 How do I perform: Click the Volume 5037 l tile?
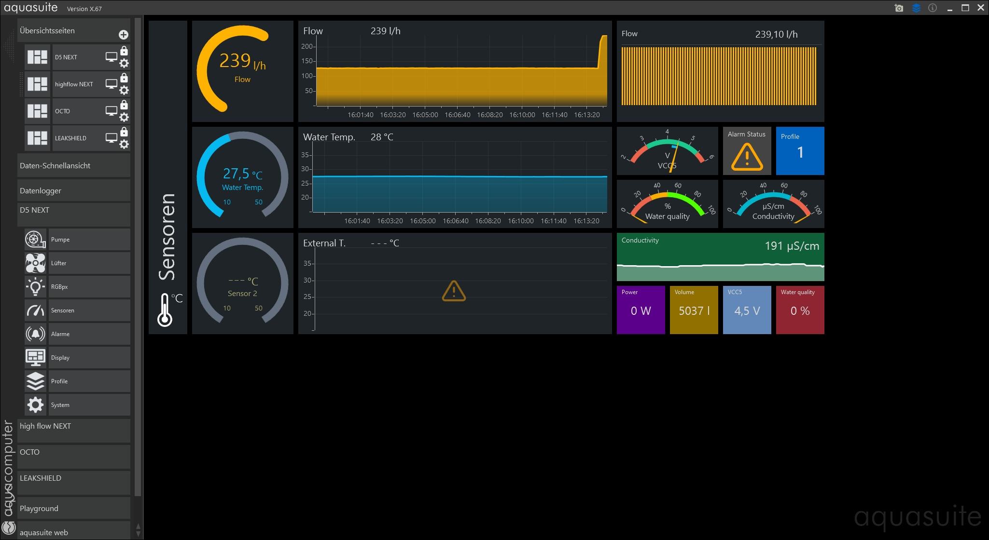[694, 310]
